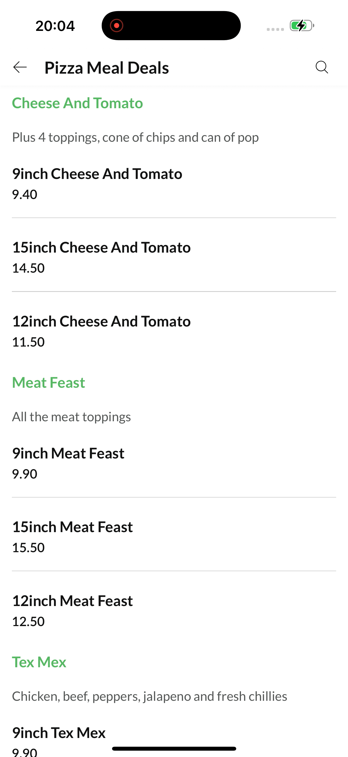Select 9inch Cheese And Tomato
348x757 pixels.
coord(174,184)
